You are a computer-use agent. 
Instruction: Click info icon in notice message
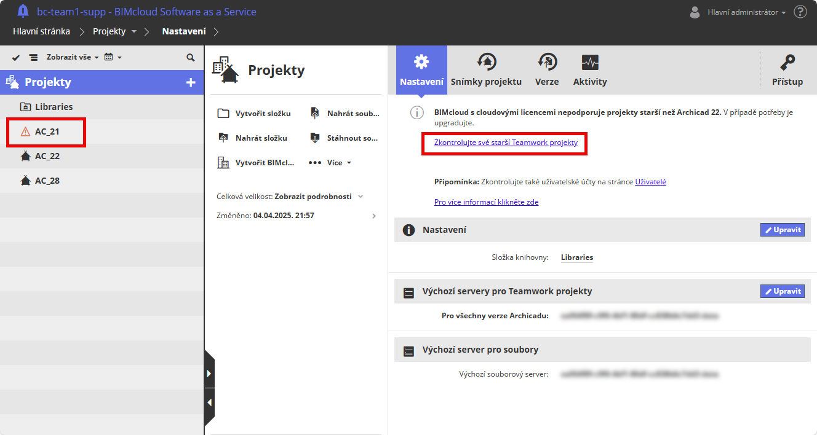click(418, 112)
